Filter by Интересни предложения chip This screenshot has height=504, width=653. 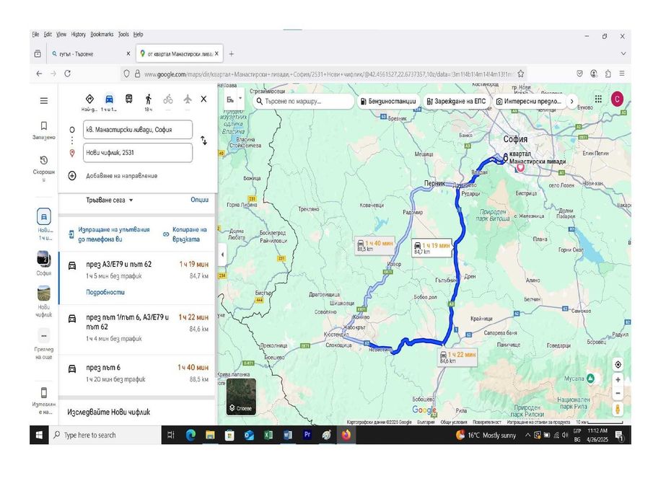529,101
